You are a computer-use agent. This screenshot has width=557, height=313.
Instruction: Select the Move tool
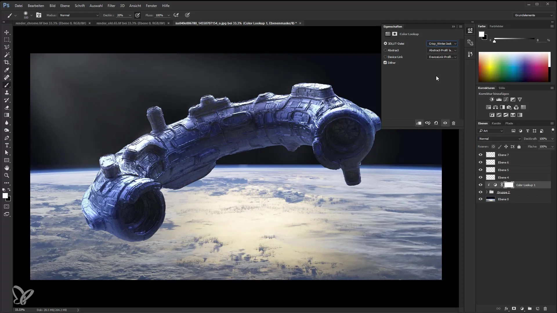coord(6,32)
